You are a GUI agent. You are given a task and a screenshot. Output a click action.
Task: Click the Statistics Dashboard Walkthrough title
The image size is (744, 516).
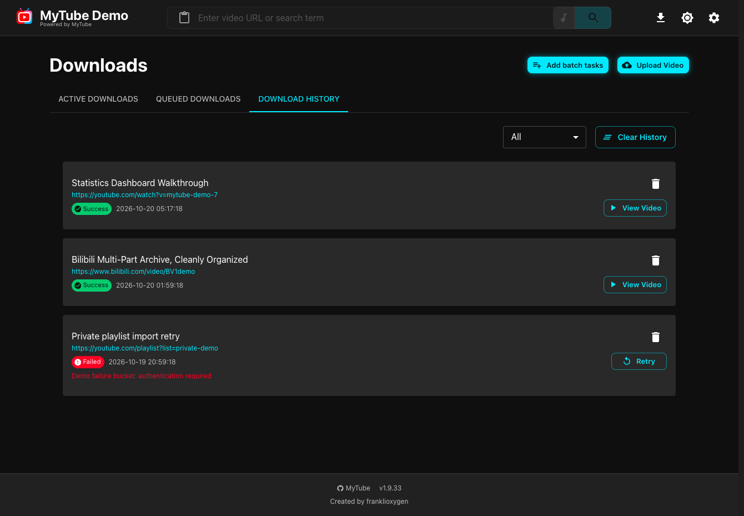(140, 183)
